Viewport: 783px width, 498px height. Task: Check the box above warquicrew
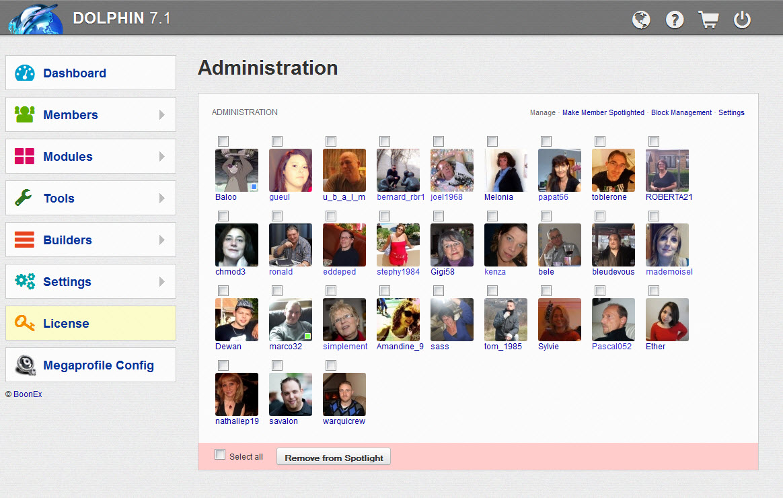click(330, 365)
